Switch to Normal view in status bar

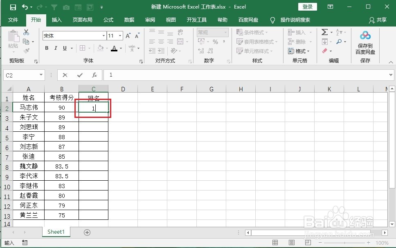(x=275, y=242)
